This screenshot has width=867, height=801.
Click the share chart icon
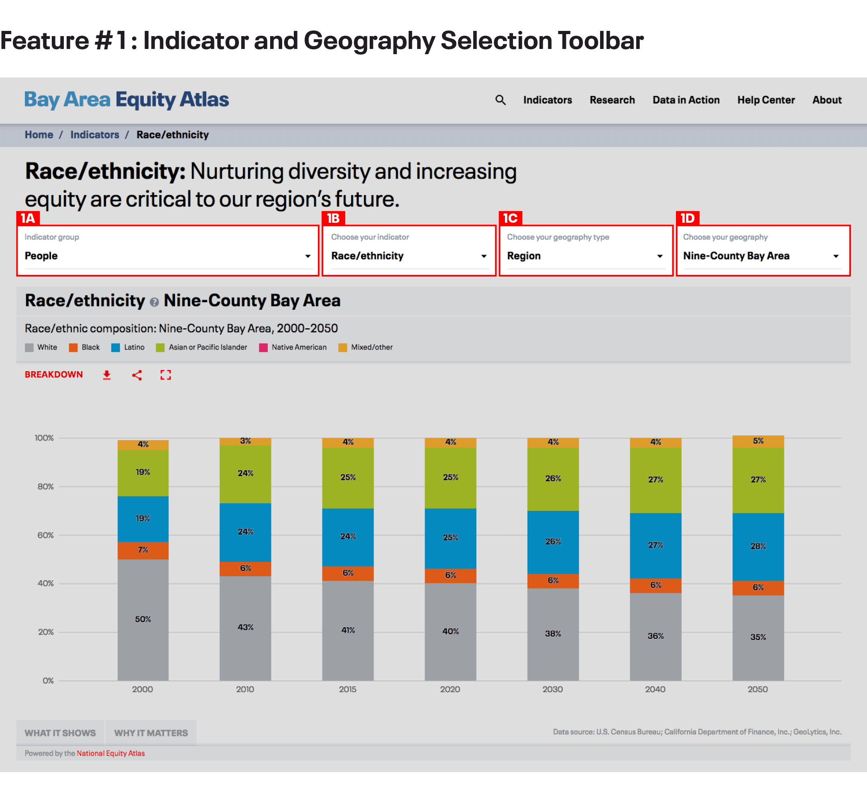tap(137, 375)
